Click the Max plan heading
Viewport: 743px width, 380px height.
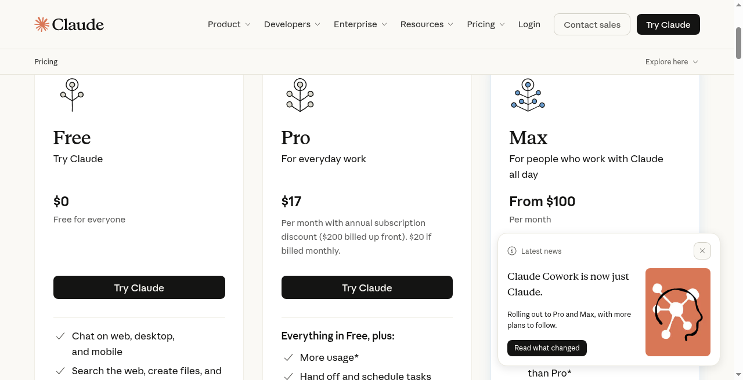(528, 138)
